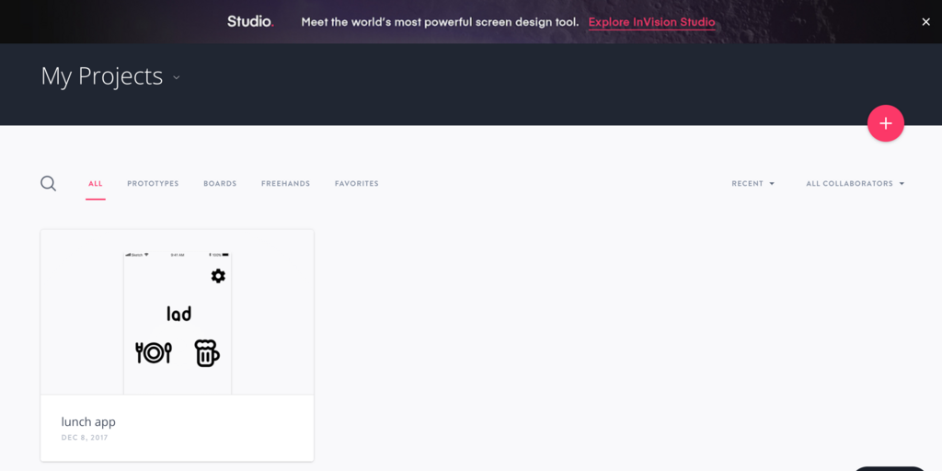Viewport: 942px width, 471px height.
Task: Switch to the PROTOTYPES tab
Action: (153, 184)
